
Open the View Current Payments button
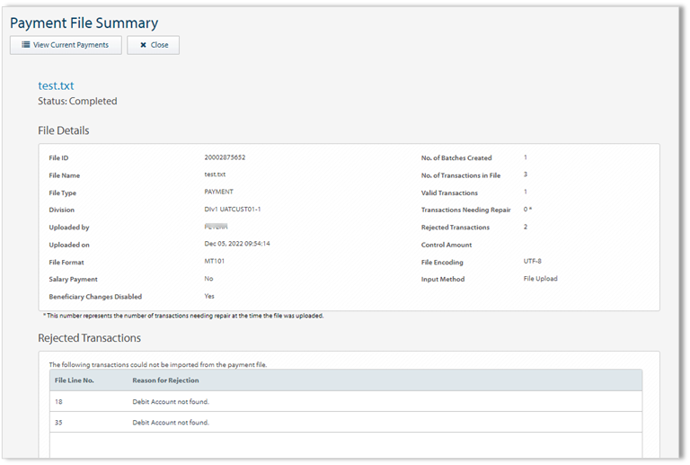coord(66,45)
